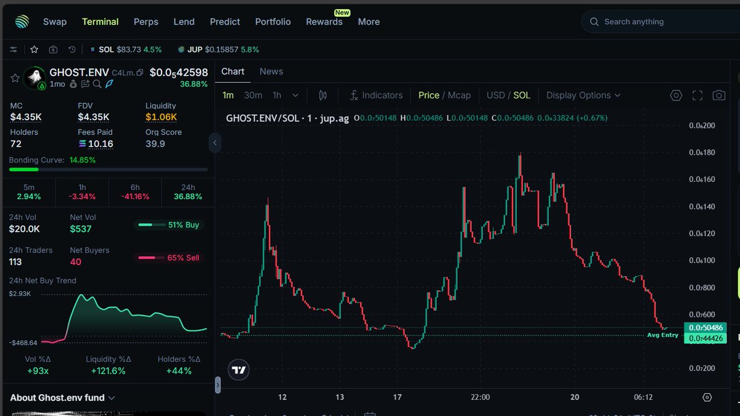Switch to the Chart tab
This screenshot has width=740, height=416.
[232, 71]
